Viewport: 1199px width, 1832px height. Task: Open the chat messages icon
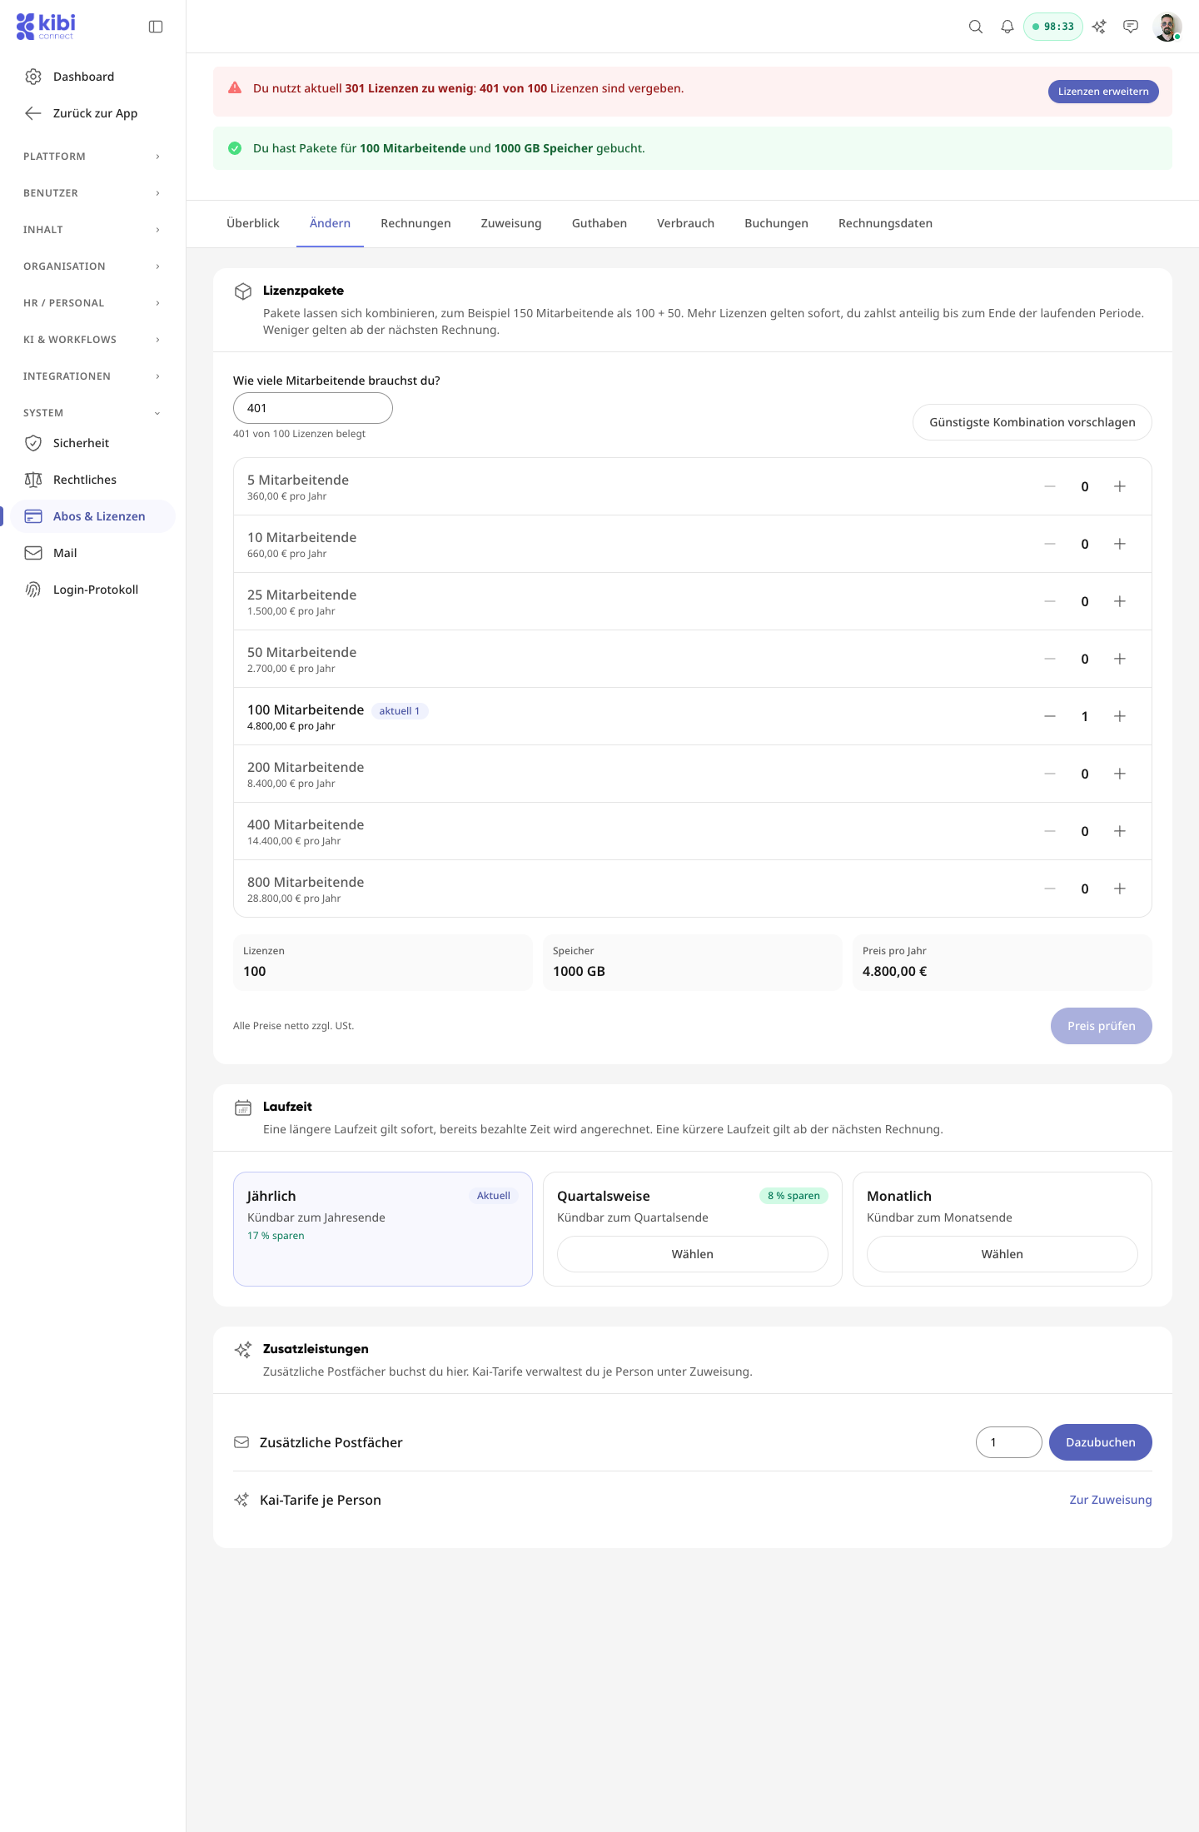coord(1131,27)
